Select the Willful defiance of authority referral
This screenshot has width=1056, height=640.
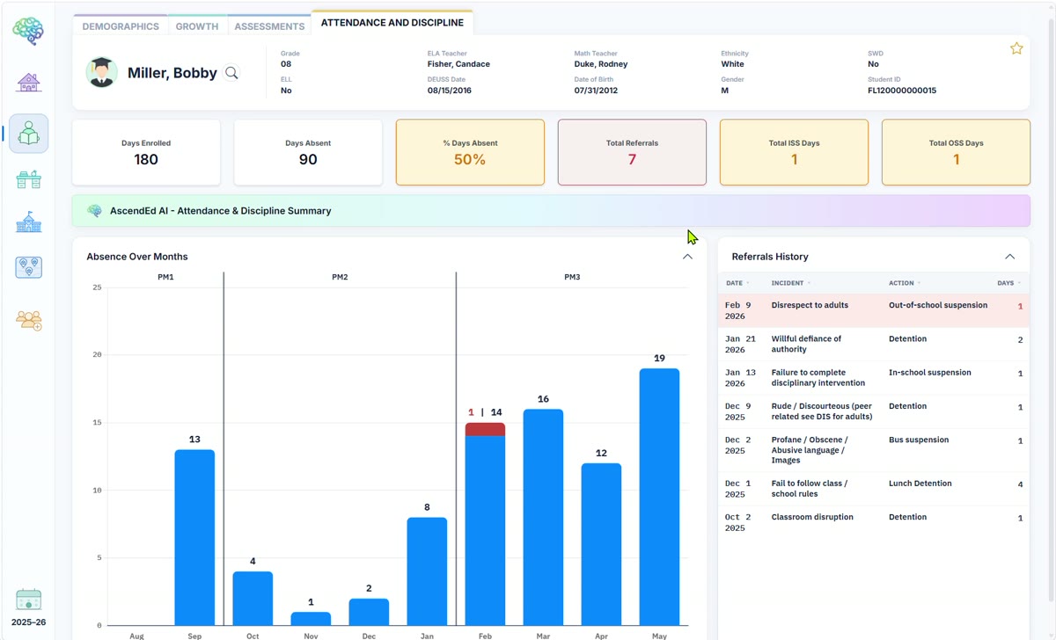point(874,345)
